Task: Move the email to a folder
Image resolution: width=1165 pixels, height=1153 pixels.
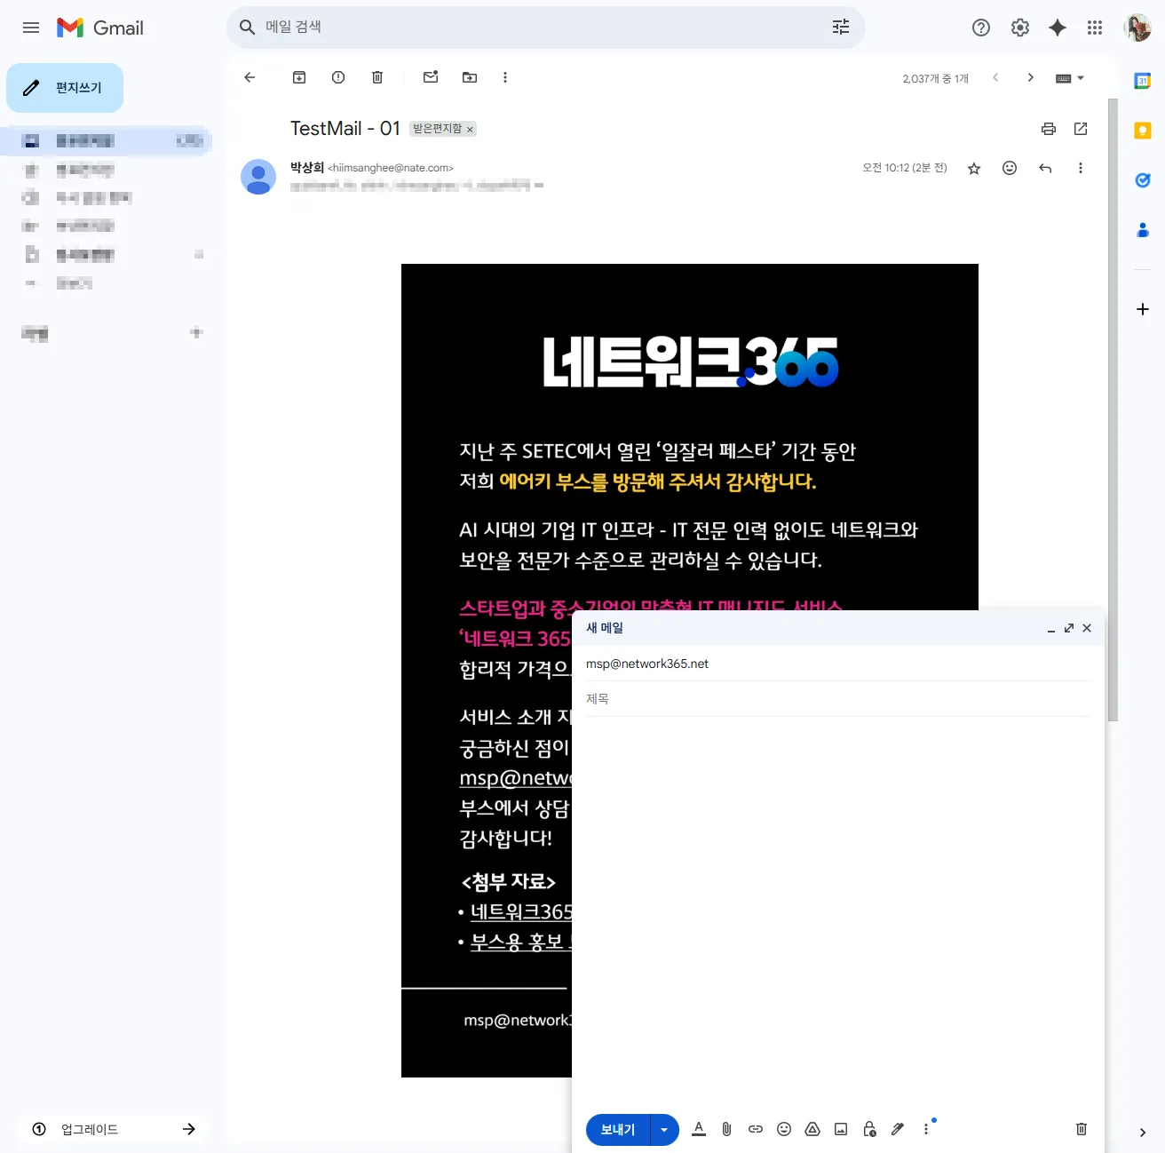Action: pos(470,77)
